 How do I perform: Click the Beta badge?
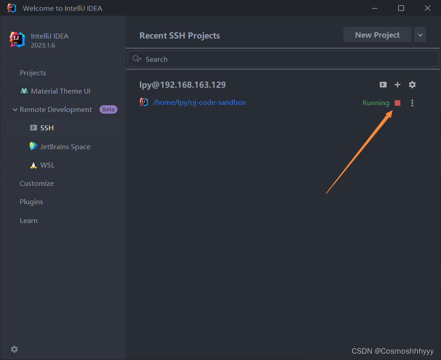point(108,110)
